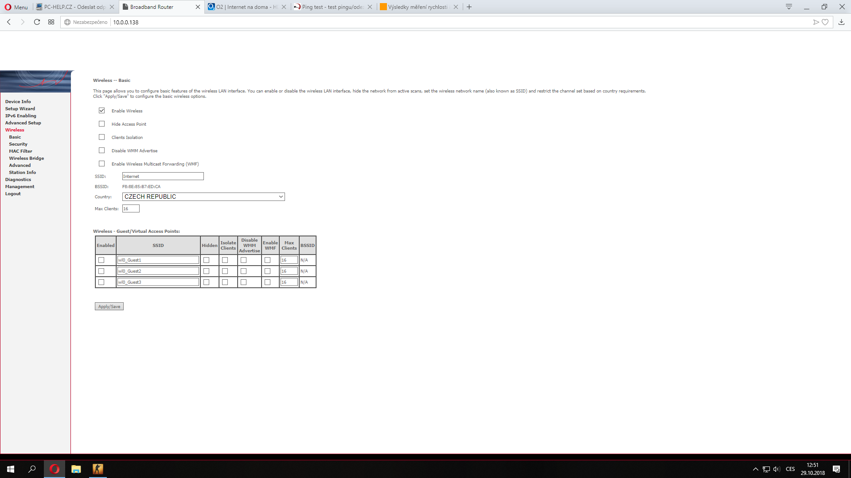Click the browser reload page icon
Screen dimensions: 851x478
pyautogui.click(x=37, y=22)
